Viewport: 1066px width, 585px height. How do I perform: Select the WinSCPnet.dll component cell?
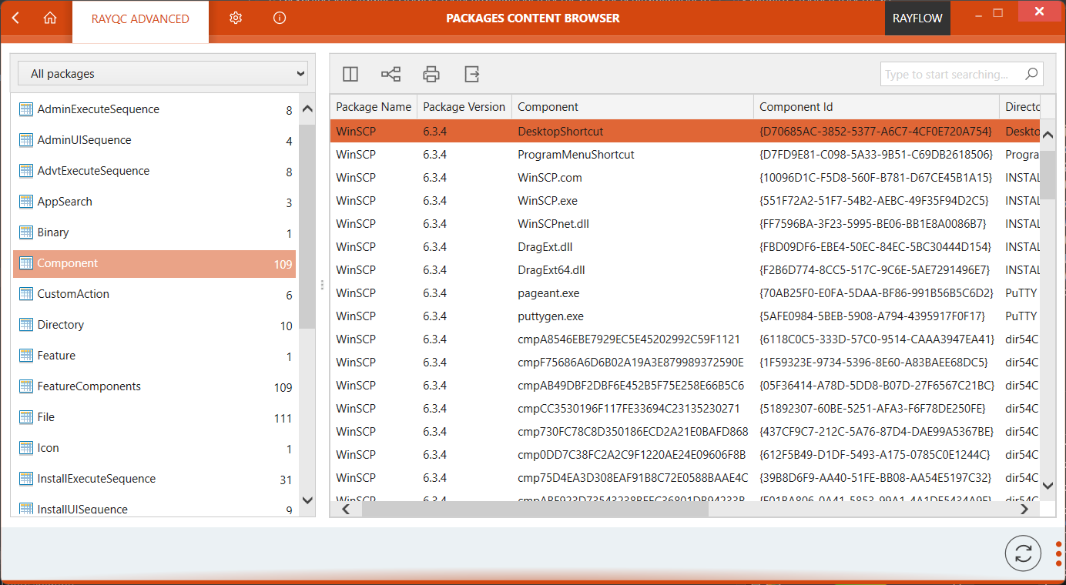click(632, 224)
